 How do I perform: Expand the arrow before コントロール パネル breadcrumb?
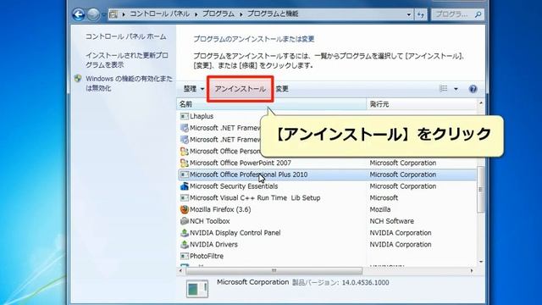click(x=124, y=14)
